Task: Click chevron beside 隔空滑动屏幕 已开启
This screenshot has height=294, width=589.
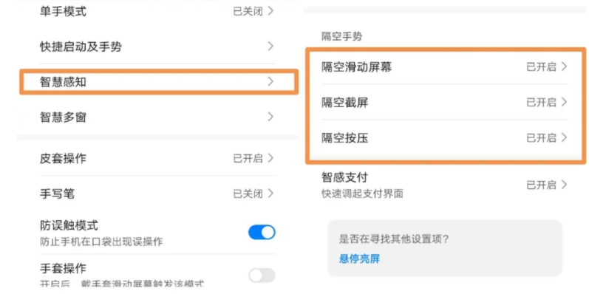Action: click(564, 66)
